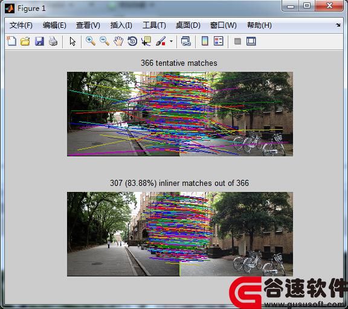Insert Colorbar from toolbar
The image size is (348, 309).
pyautogui.click(x=205, y=41)
